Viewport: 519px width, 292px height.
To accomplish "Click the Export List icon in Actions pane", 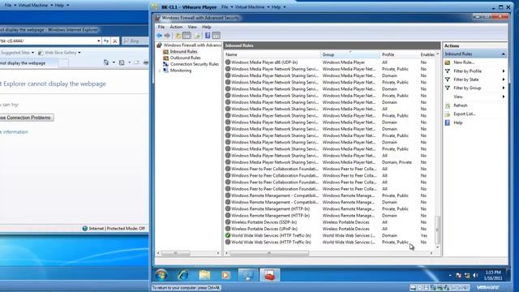I will click(448, 114).
